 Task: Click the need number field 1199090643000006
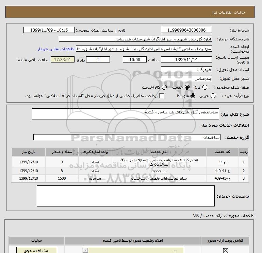[x=186, y=30]
